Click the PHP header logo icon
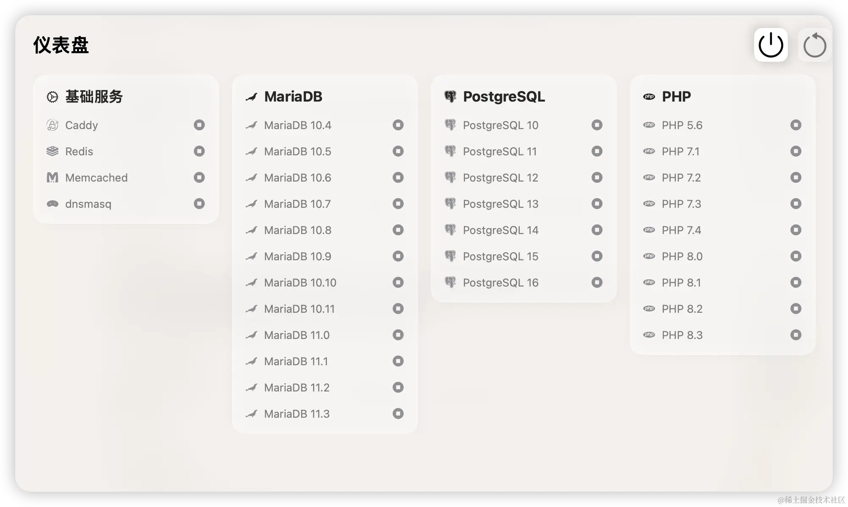848x507 pixels. pyautogui.click(x=649, y=97)
